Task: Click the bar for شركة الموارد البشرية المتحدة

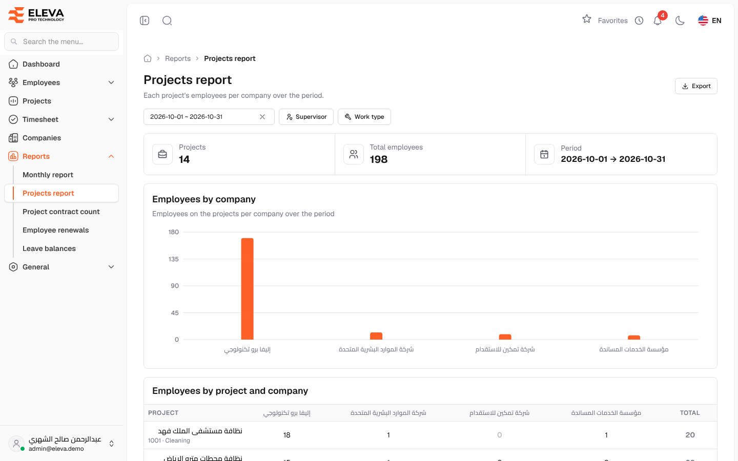Action: 376,336
